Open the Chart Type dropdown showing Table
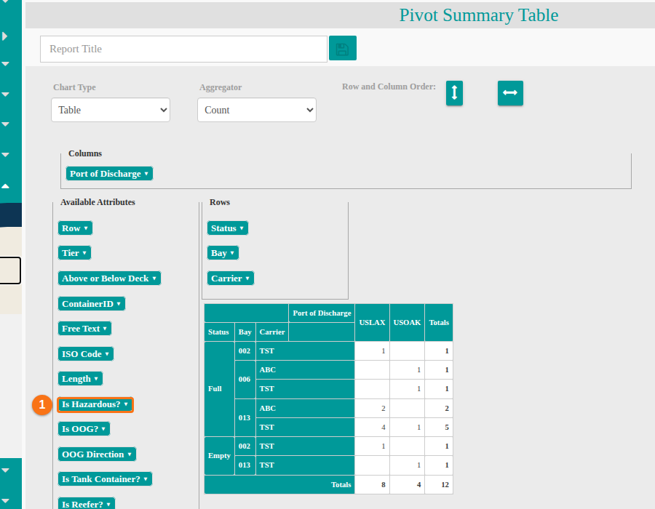Screen dimensions: 655x509 (111, 110)
